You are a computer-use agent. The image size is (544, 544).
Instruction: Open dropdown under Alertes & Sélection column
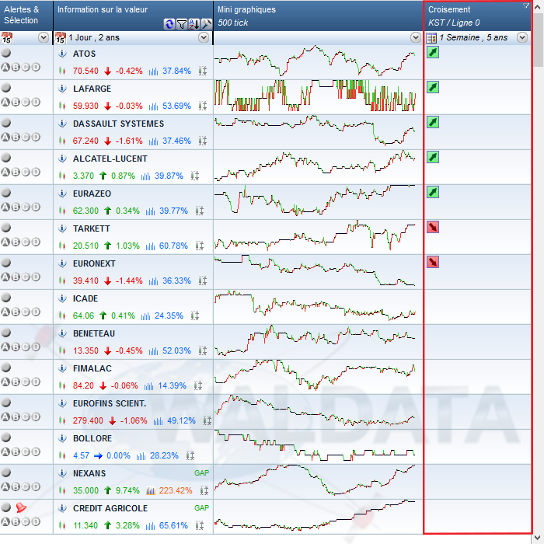pyautogui.click(x=44, y=37)
